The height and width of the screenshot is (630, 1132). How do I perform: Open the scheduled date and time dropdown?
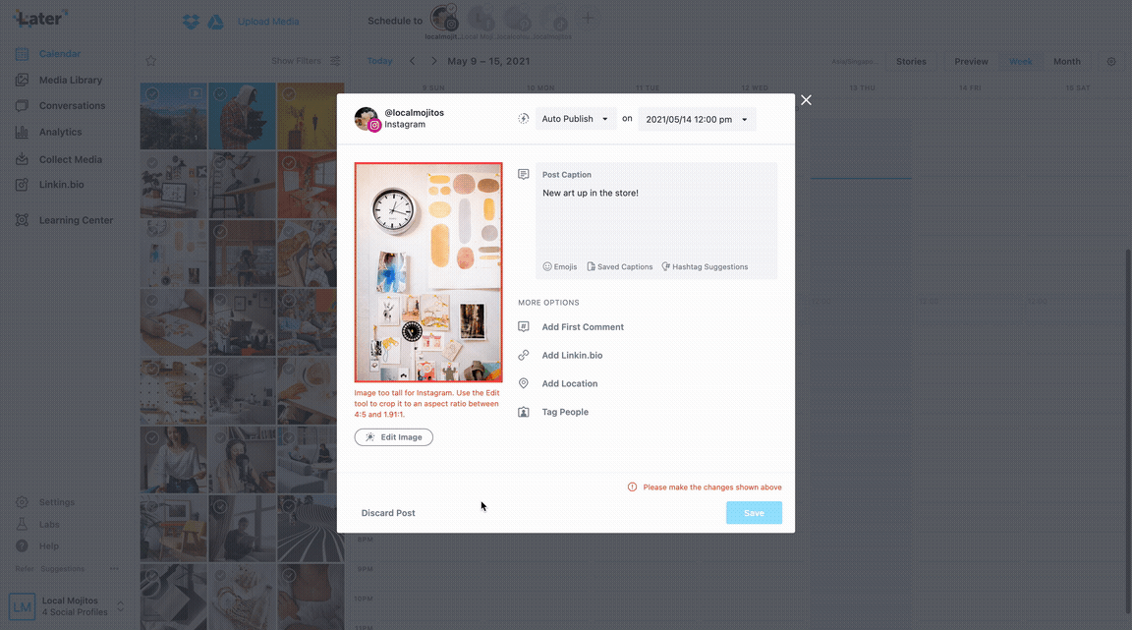697,119
